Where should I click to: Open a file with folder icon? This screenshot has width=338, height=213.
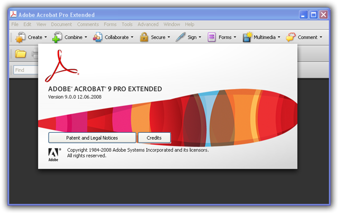[21, 53]
